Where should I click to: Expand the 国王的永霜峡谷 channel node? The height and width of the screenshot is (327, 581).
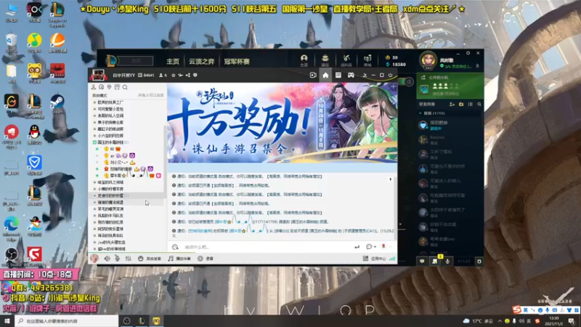[94, 142]
